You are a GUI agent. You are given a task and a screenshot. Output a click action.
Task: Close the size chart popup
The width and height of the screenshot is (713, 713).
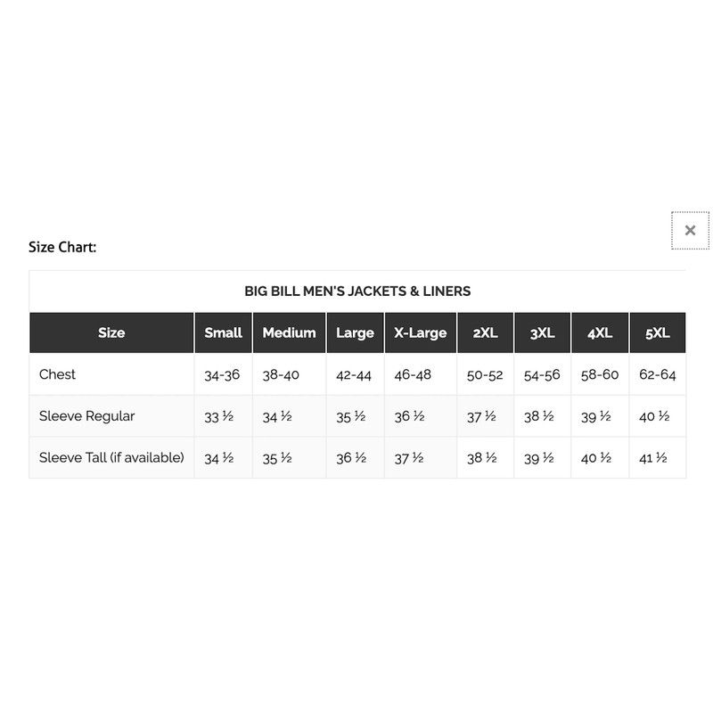pyautogui.click(x=690, y=230)
